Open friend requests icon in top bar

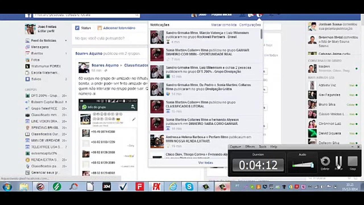point(242,15)
